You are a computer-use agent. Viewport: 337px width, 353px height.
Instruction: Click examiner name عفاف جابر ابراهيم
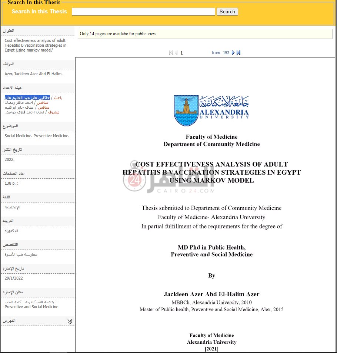19,107
